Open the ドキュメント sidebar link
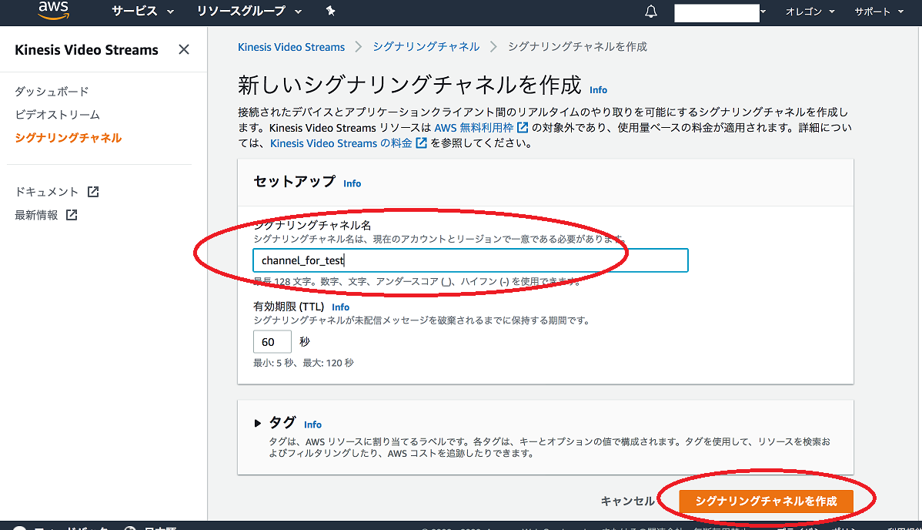This screenshot has width=922, height=530. [46, 191]
